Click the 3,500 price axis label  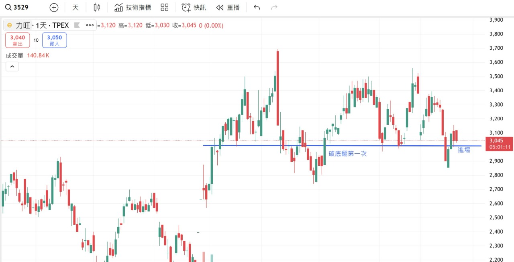tap(497, 76)
